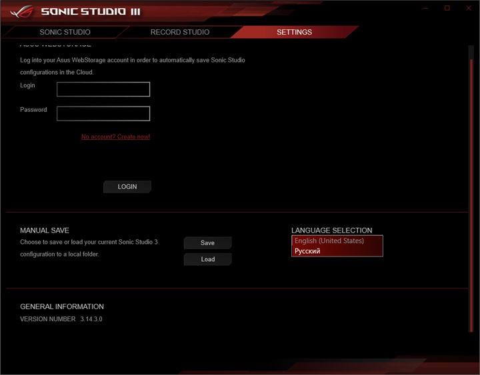Click the Login input field

tap(103, 89)
